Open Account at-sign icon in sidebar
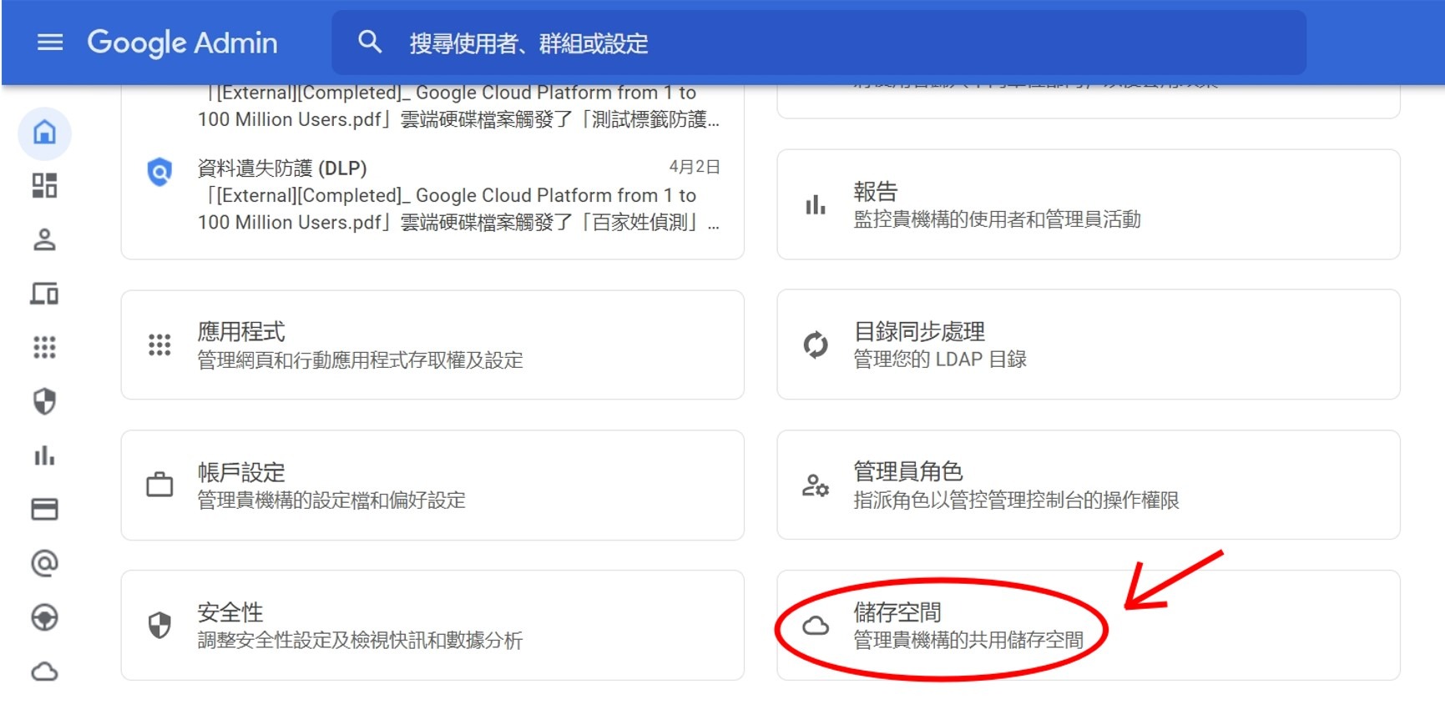The height and width of the screenshot is (709, 1445). point(44,563)
